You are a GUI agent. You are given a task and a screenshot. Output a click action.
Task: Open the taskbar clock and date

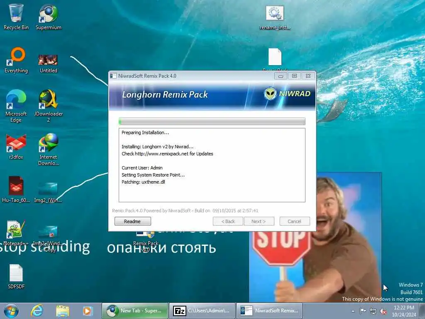404,311
